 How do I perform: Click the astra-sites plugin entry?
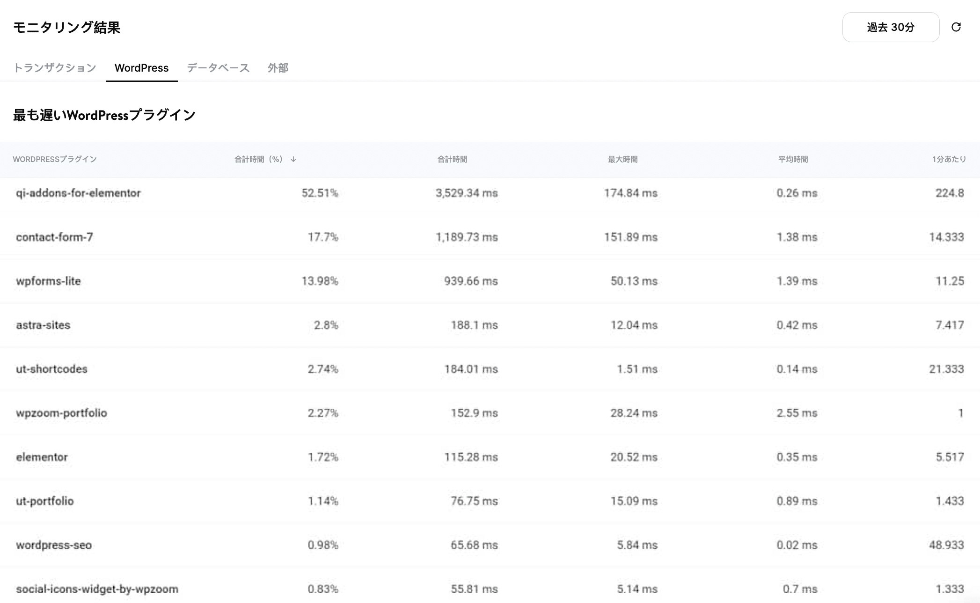(x=43, y=325)
